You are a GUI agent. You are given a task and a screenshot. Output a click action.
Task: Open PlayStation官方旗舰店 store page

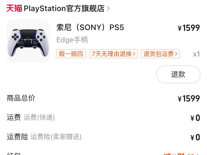[x=64, y=8]
